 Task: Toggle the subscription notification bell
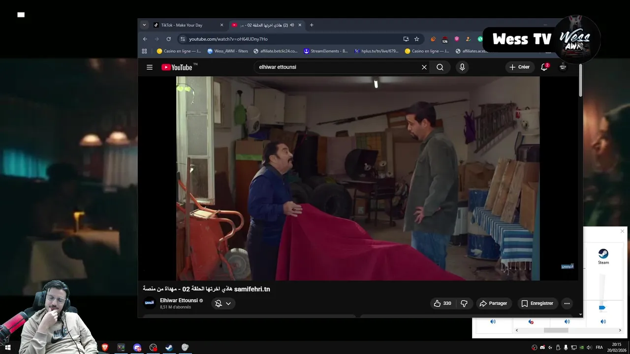click(x=219, y=303)
